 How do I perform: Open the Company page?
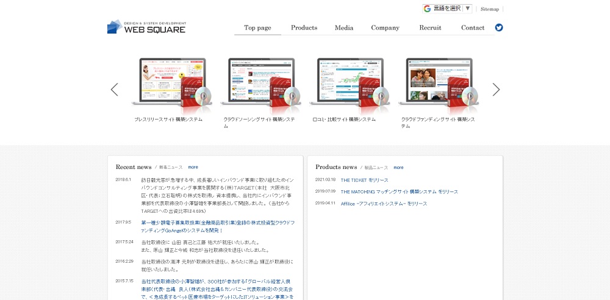coord(385,27)
